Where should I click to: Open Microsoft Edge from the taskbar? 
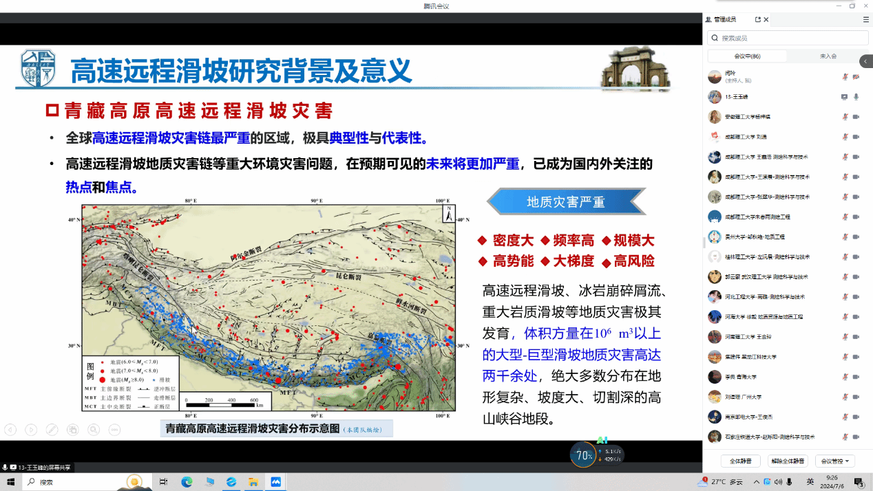pyautogui.click(x=187, y=482)
